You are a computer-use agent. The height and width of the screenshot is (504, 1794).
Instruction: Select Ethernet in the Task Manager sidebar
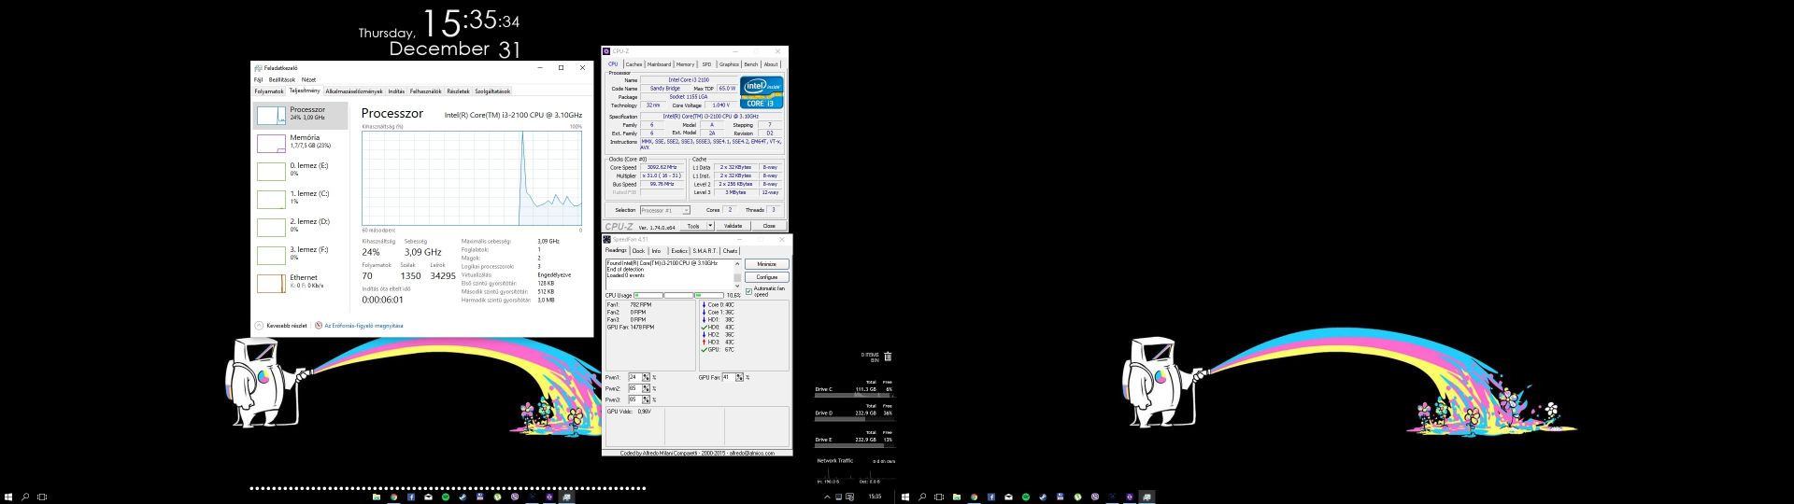tap(301, 282)
